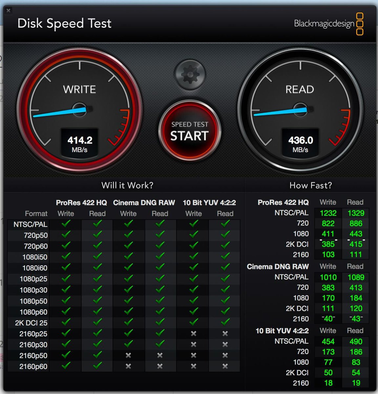Viewport: 378px width, 394px height.
Task: Click Cinema DNG RAW read cross for 2160p60
Action: click(160, 366)
